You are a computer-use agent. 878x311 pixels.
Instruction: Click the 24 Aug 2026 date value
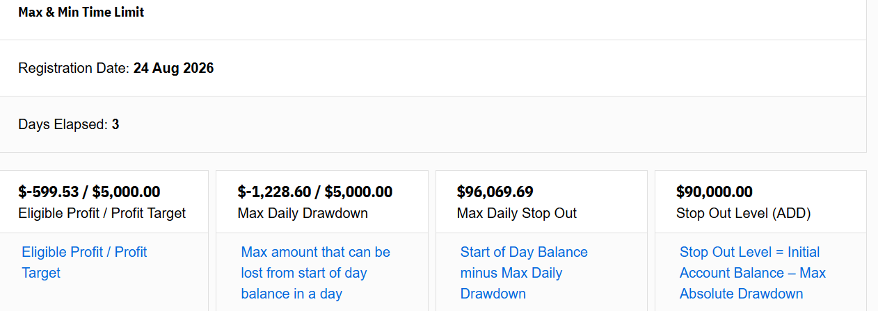coord(173,68)
